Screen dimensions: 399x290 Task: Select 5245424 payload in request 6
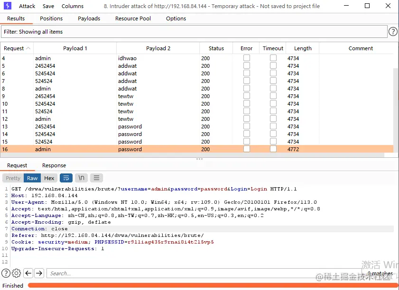(x=45, y=73)
